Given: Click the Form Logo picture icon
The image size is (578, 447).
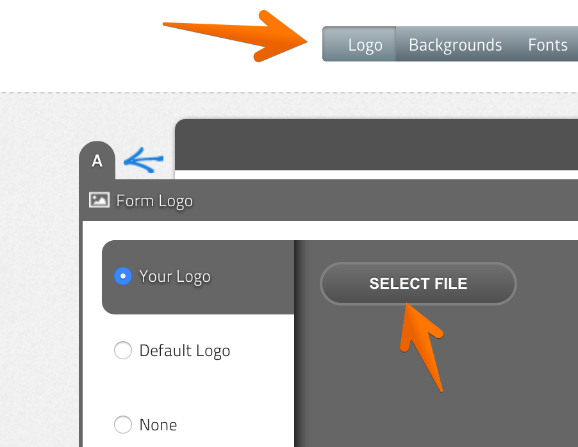Looking at the screenshot, I should [99, 200].
